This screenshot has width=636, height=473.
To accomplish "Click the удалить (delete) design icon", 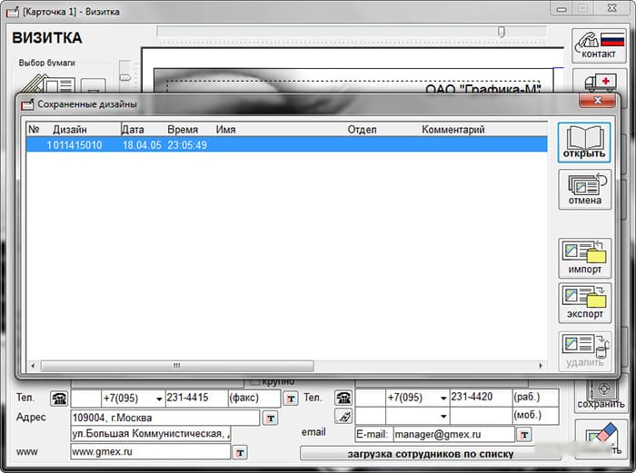I will pyautogui.click(x=584, y=351).
